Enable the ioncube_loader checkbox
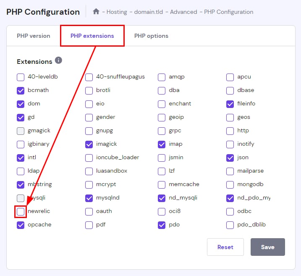This screenshot has height=276, width=301. [89, 158]
